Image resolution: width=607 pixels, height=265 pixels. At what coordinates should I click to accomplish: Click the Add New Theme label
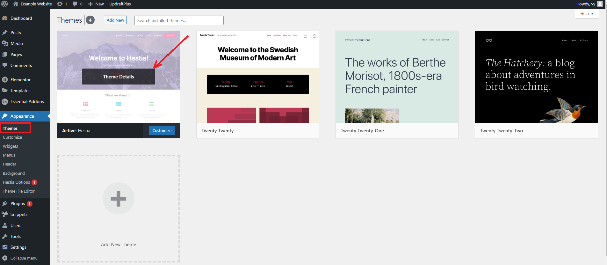point(119,244)
